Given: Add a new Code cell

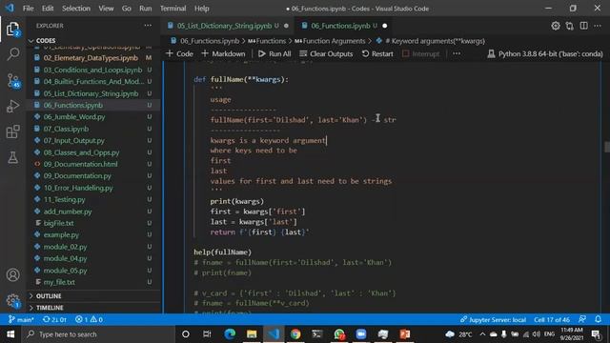Looking at the screenshot, I should [x=179, y=53].
